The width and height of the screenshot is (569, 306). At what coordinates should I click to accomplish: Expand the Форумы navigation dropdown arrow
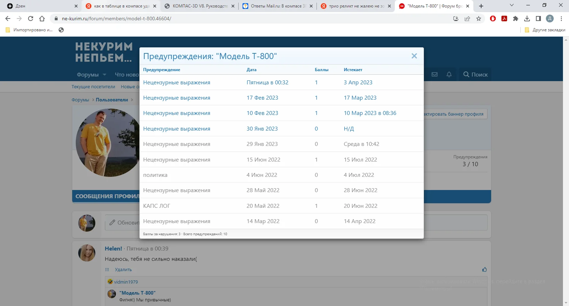[x=105, y=75]
